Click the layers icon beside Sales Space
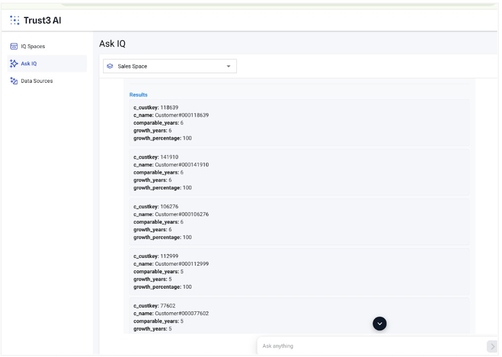502x357 pixels. pos(110,66)
